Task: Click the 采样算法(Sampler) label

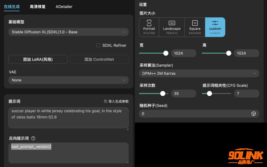Action: [156, 65]
